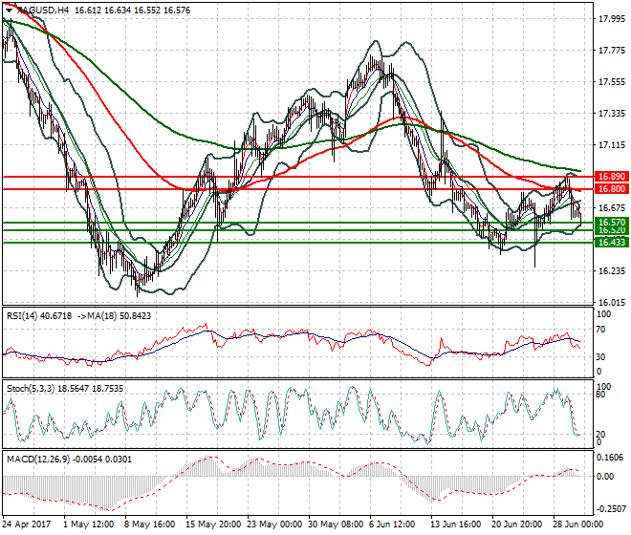Select the OHLC values 16.612 16.634 text
Viewport: 631px width, 535px height.
pos(102,11)
